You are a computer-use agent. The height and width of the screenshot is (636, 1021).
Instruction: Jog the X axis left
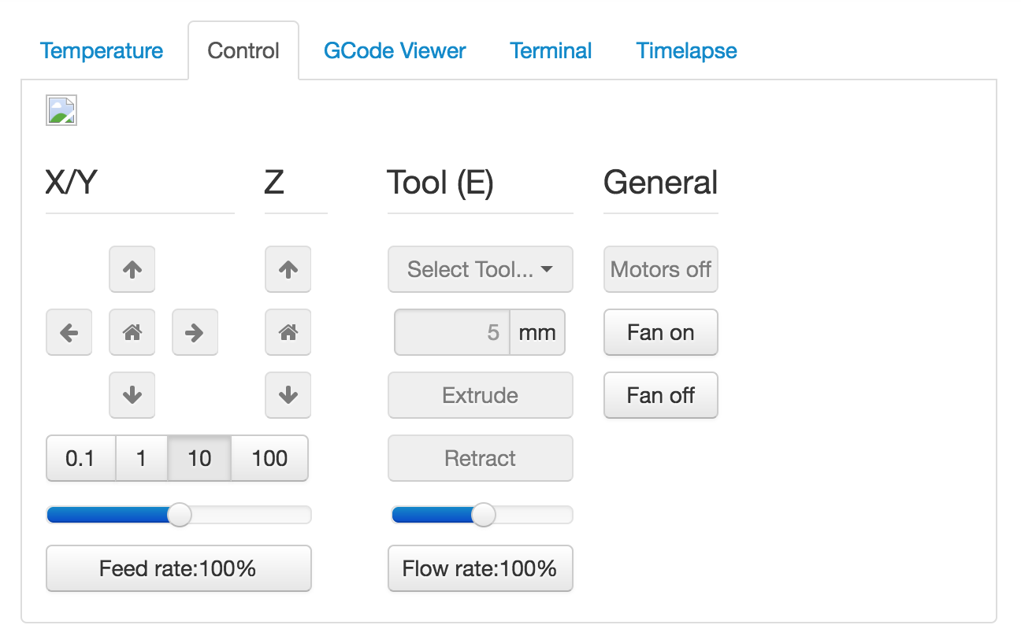(69, 332)
